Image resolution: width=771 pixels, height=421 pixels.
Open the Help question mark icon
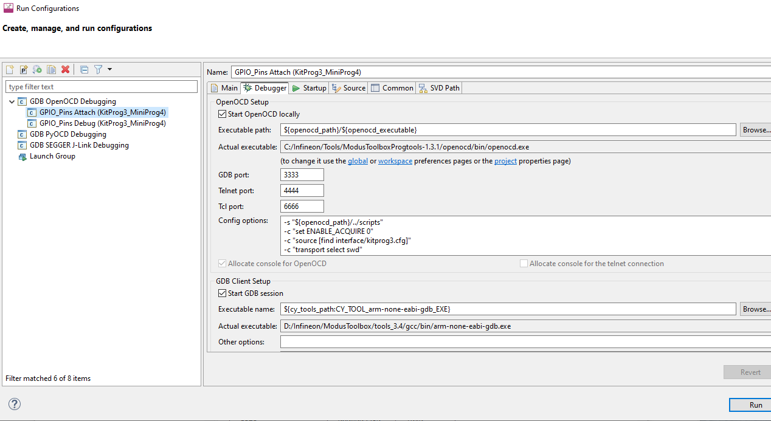[x=15, y=404]
